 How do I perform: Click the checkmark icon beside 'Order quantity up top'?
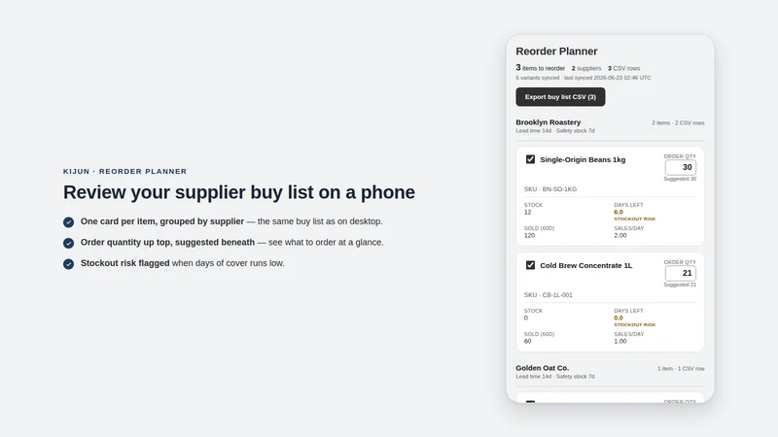coord(68,243)
